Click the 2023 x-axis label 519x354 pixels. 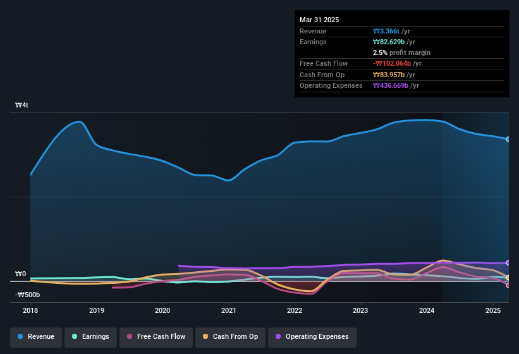click(360, 310)
